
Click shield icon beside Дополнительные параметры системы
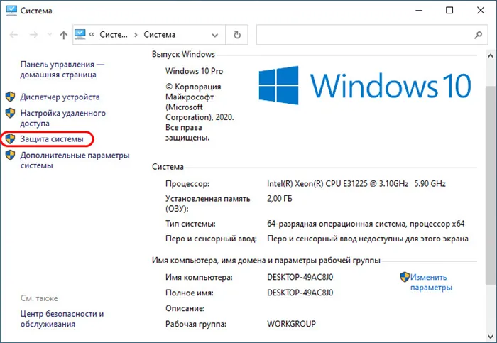[10, 155]
